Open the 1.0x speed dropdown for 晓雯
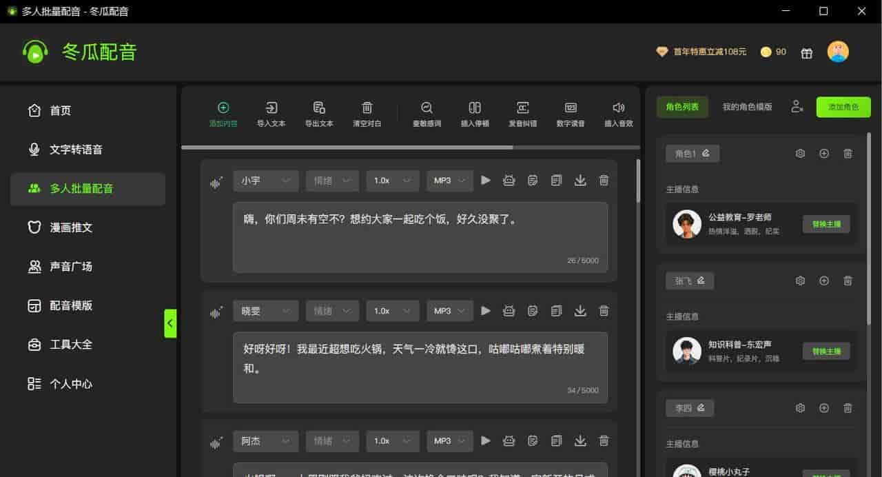This screenshot has height=477, width=882. coord(393,311)
